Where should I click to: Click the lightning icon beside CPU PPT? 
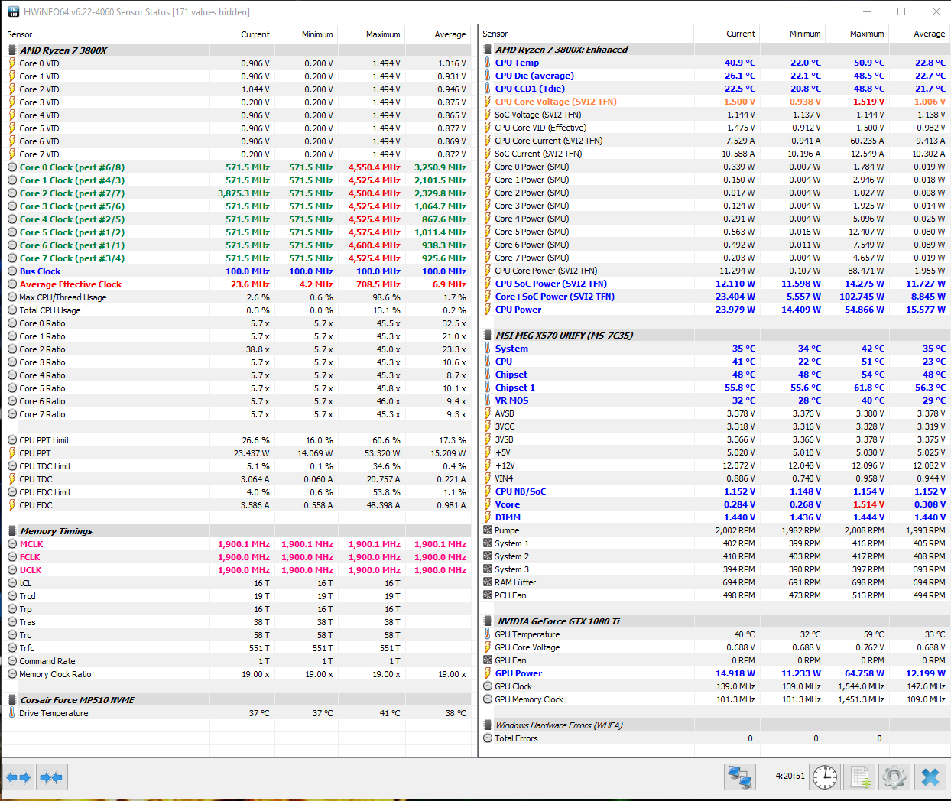click(x=12, y=453)
